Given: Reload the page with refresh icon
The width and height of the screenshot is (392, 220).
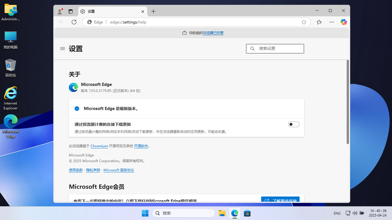Looking at the screenshot, I should click(x=74, y=22).
